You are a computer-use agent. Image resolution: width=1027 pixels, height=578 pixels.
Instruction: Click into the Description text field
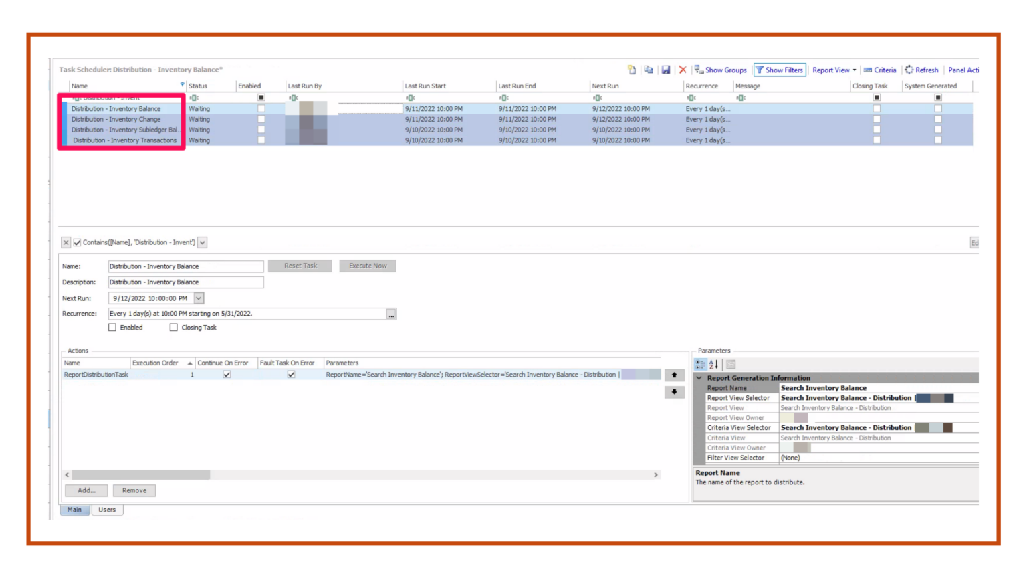tap(186, 282)
